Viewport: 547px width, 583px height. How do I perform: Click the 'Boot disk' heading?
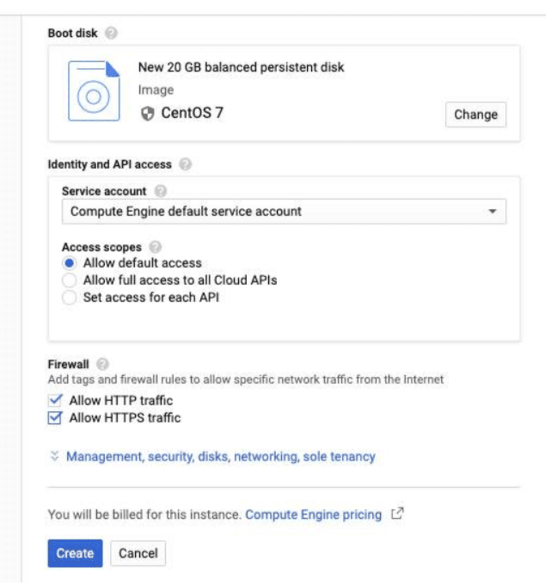(73, 33)
